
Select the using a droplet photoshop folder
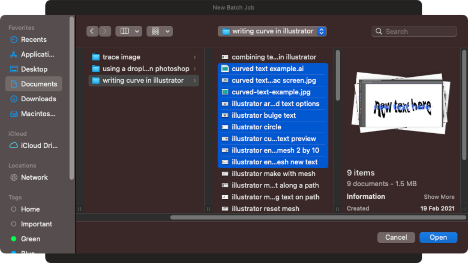(x=144, y=69)
